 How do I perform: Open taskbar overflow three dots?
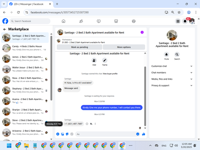pos(130,146)
